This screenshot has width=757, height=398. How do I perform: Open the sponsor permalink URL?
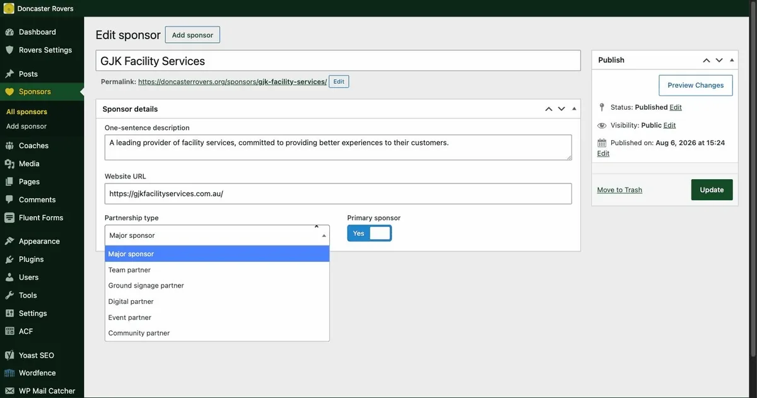232,82
